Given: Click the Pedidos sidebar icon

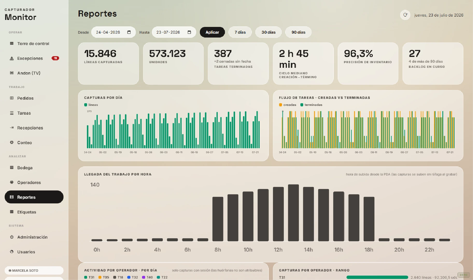Looking at the screenshot, I should click(12, 98).
